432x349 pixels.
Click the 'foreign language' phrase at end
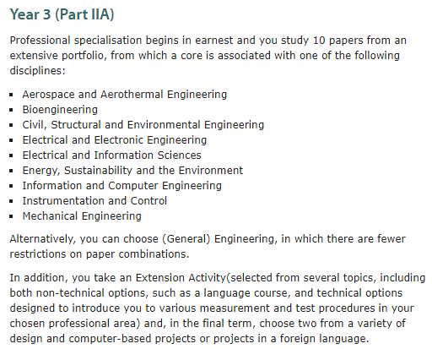click(324, 339)
